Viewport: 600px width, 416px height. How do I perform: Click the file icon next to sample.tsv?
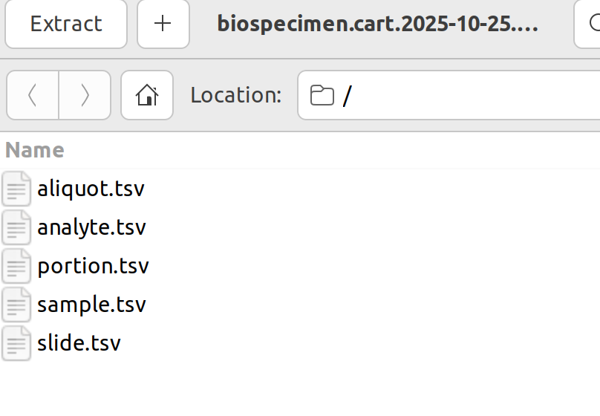16,305
